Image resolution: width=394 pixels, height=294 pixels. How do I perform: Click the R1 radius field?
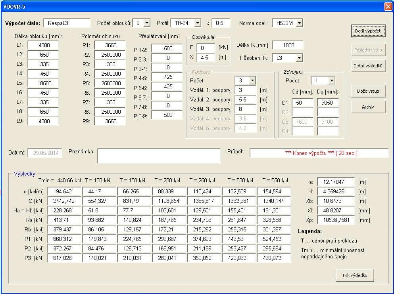[110, 46]
